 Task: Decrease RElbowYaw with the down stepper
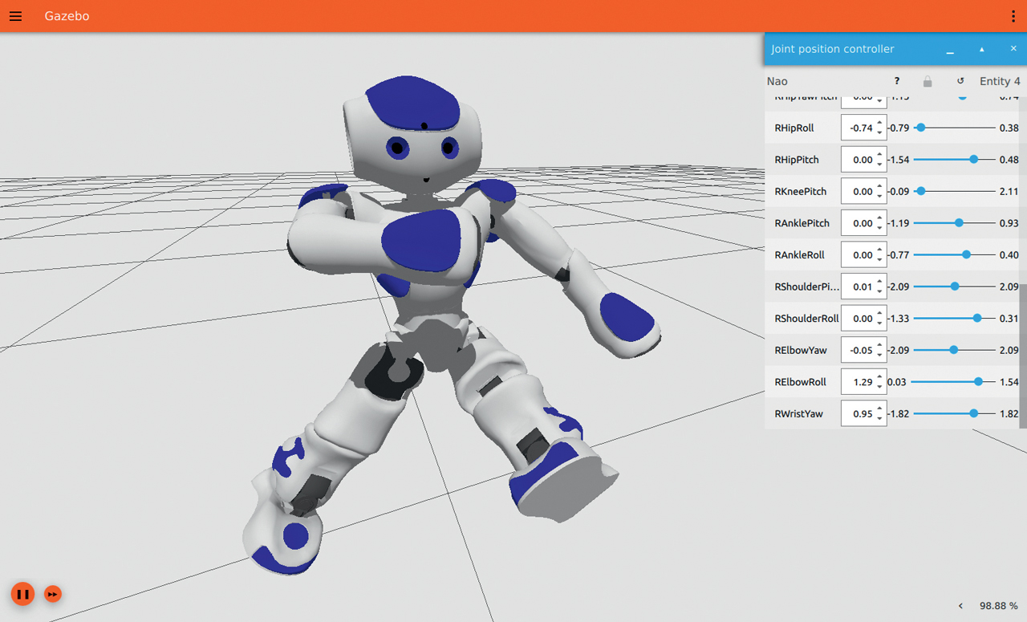pos(880,356)
